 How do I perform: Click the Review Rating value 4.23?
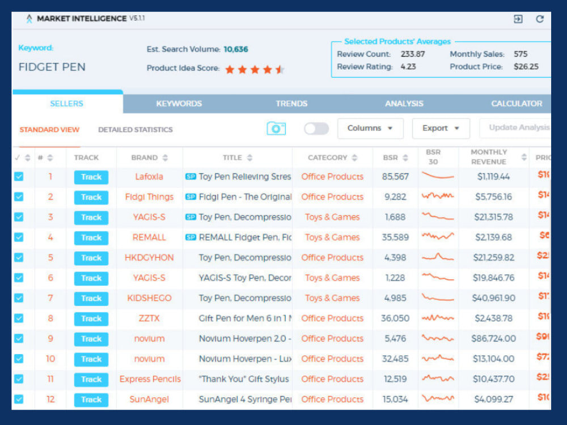point(408,66)
